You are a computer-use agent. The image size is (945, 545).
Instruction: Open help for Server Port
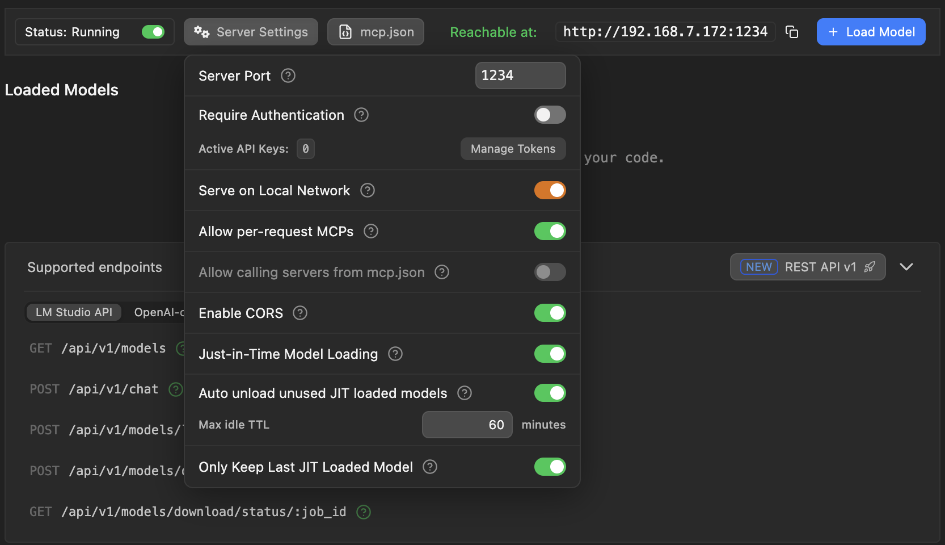point(288,76)
